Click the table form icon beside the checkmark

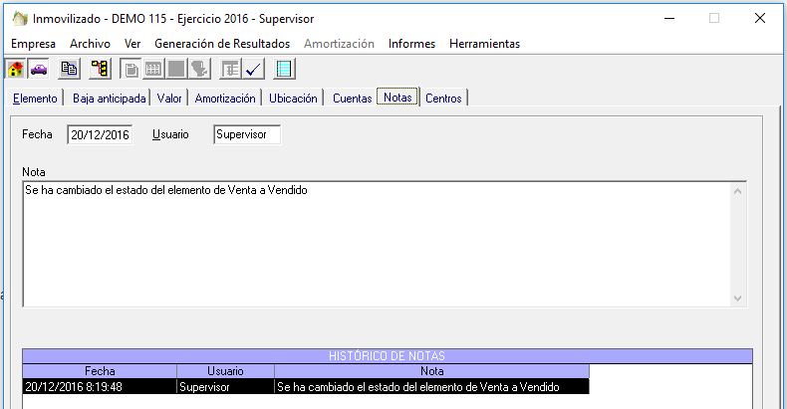pyautogui.click(x=230, y=69)
